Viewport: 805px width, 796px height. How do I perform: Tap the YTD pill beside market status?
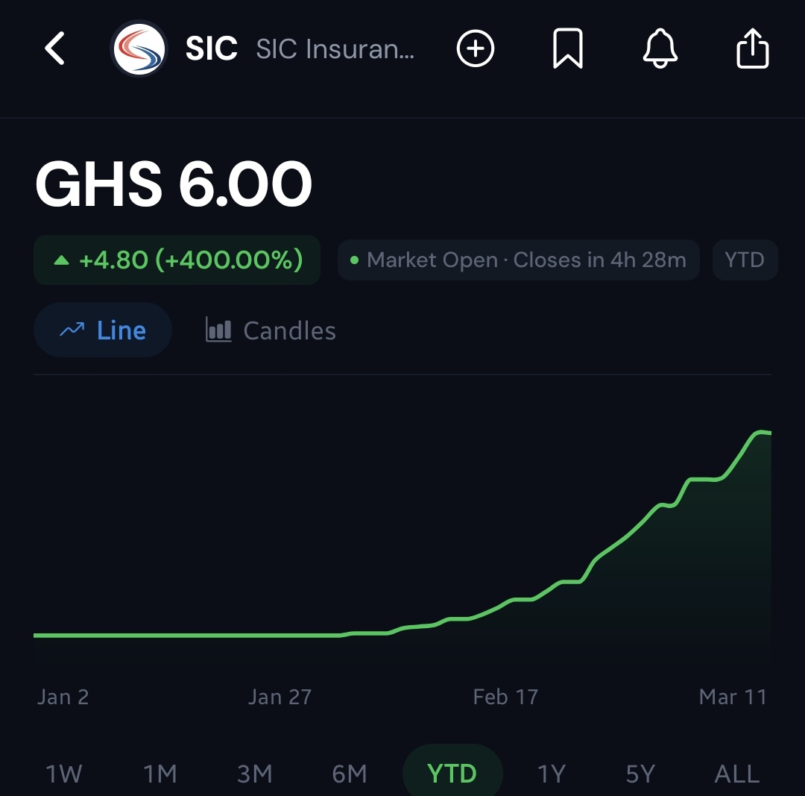coord(745,260)
